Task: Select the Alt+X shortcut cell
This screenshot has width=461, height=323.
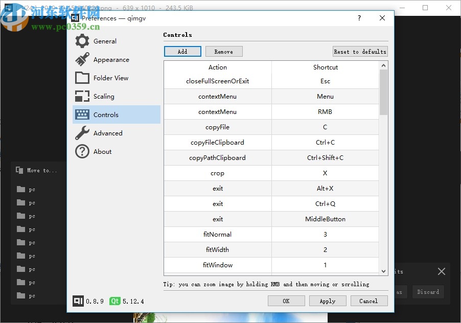Action: (325, 189)
